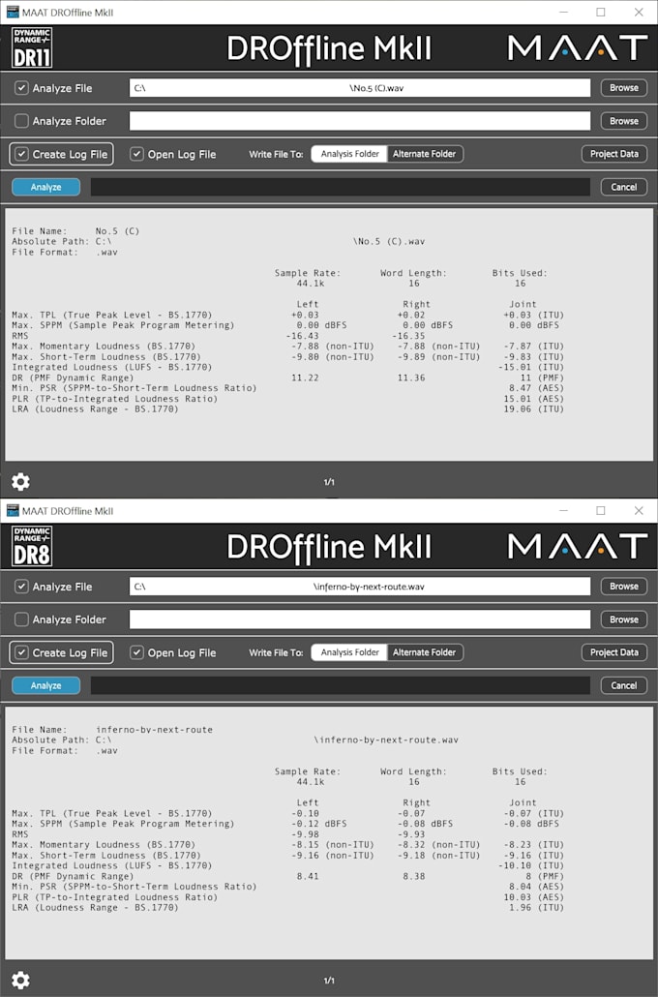Click the 10.03 (AES) PLR value
This screenshot has height=997, width=658.
533,897
